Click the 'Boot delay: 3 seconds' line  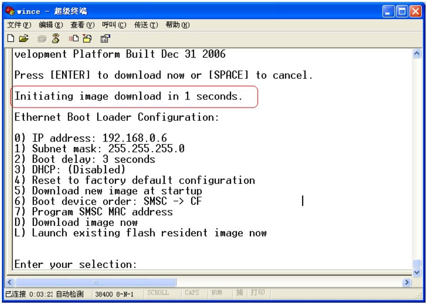coord(85,159)
